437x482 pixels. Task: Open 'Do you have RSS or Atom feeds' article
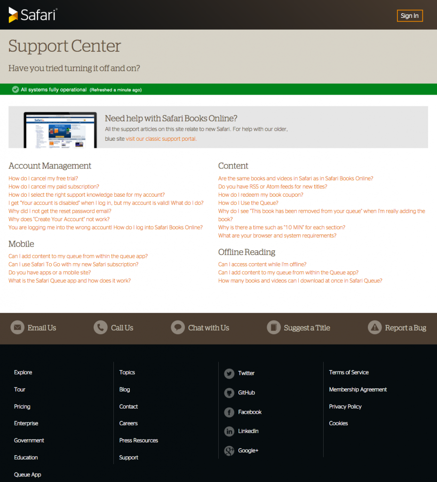[273, 186]
